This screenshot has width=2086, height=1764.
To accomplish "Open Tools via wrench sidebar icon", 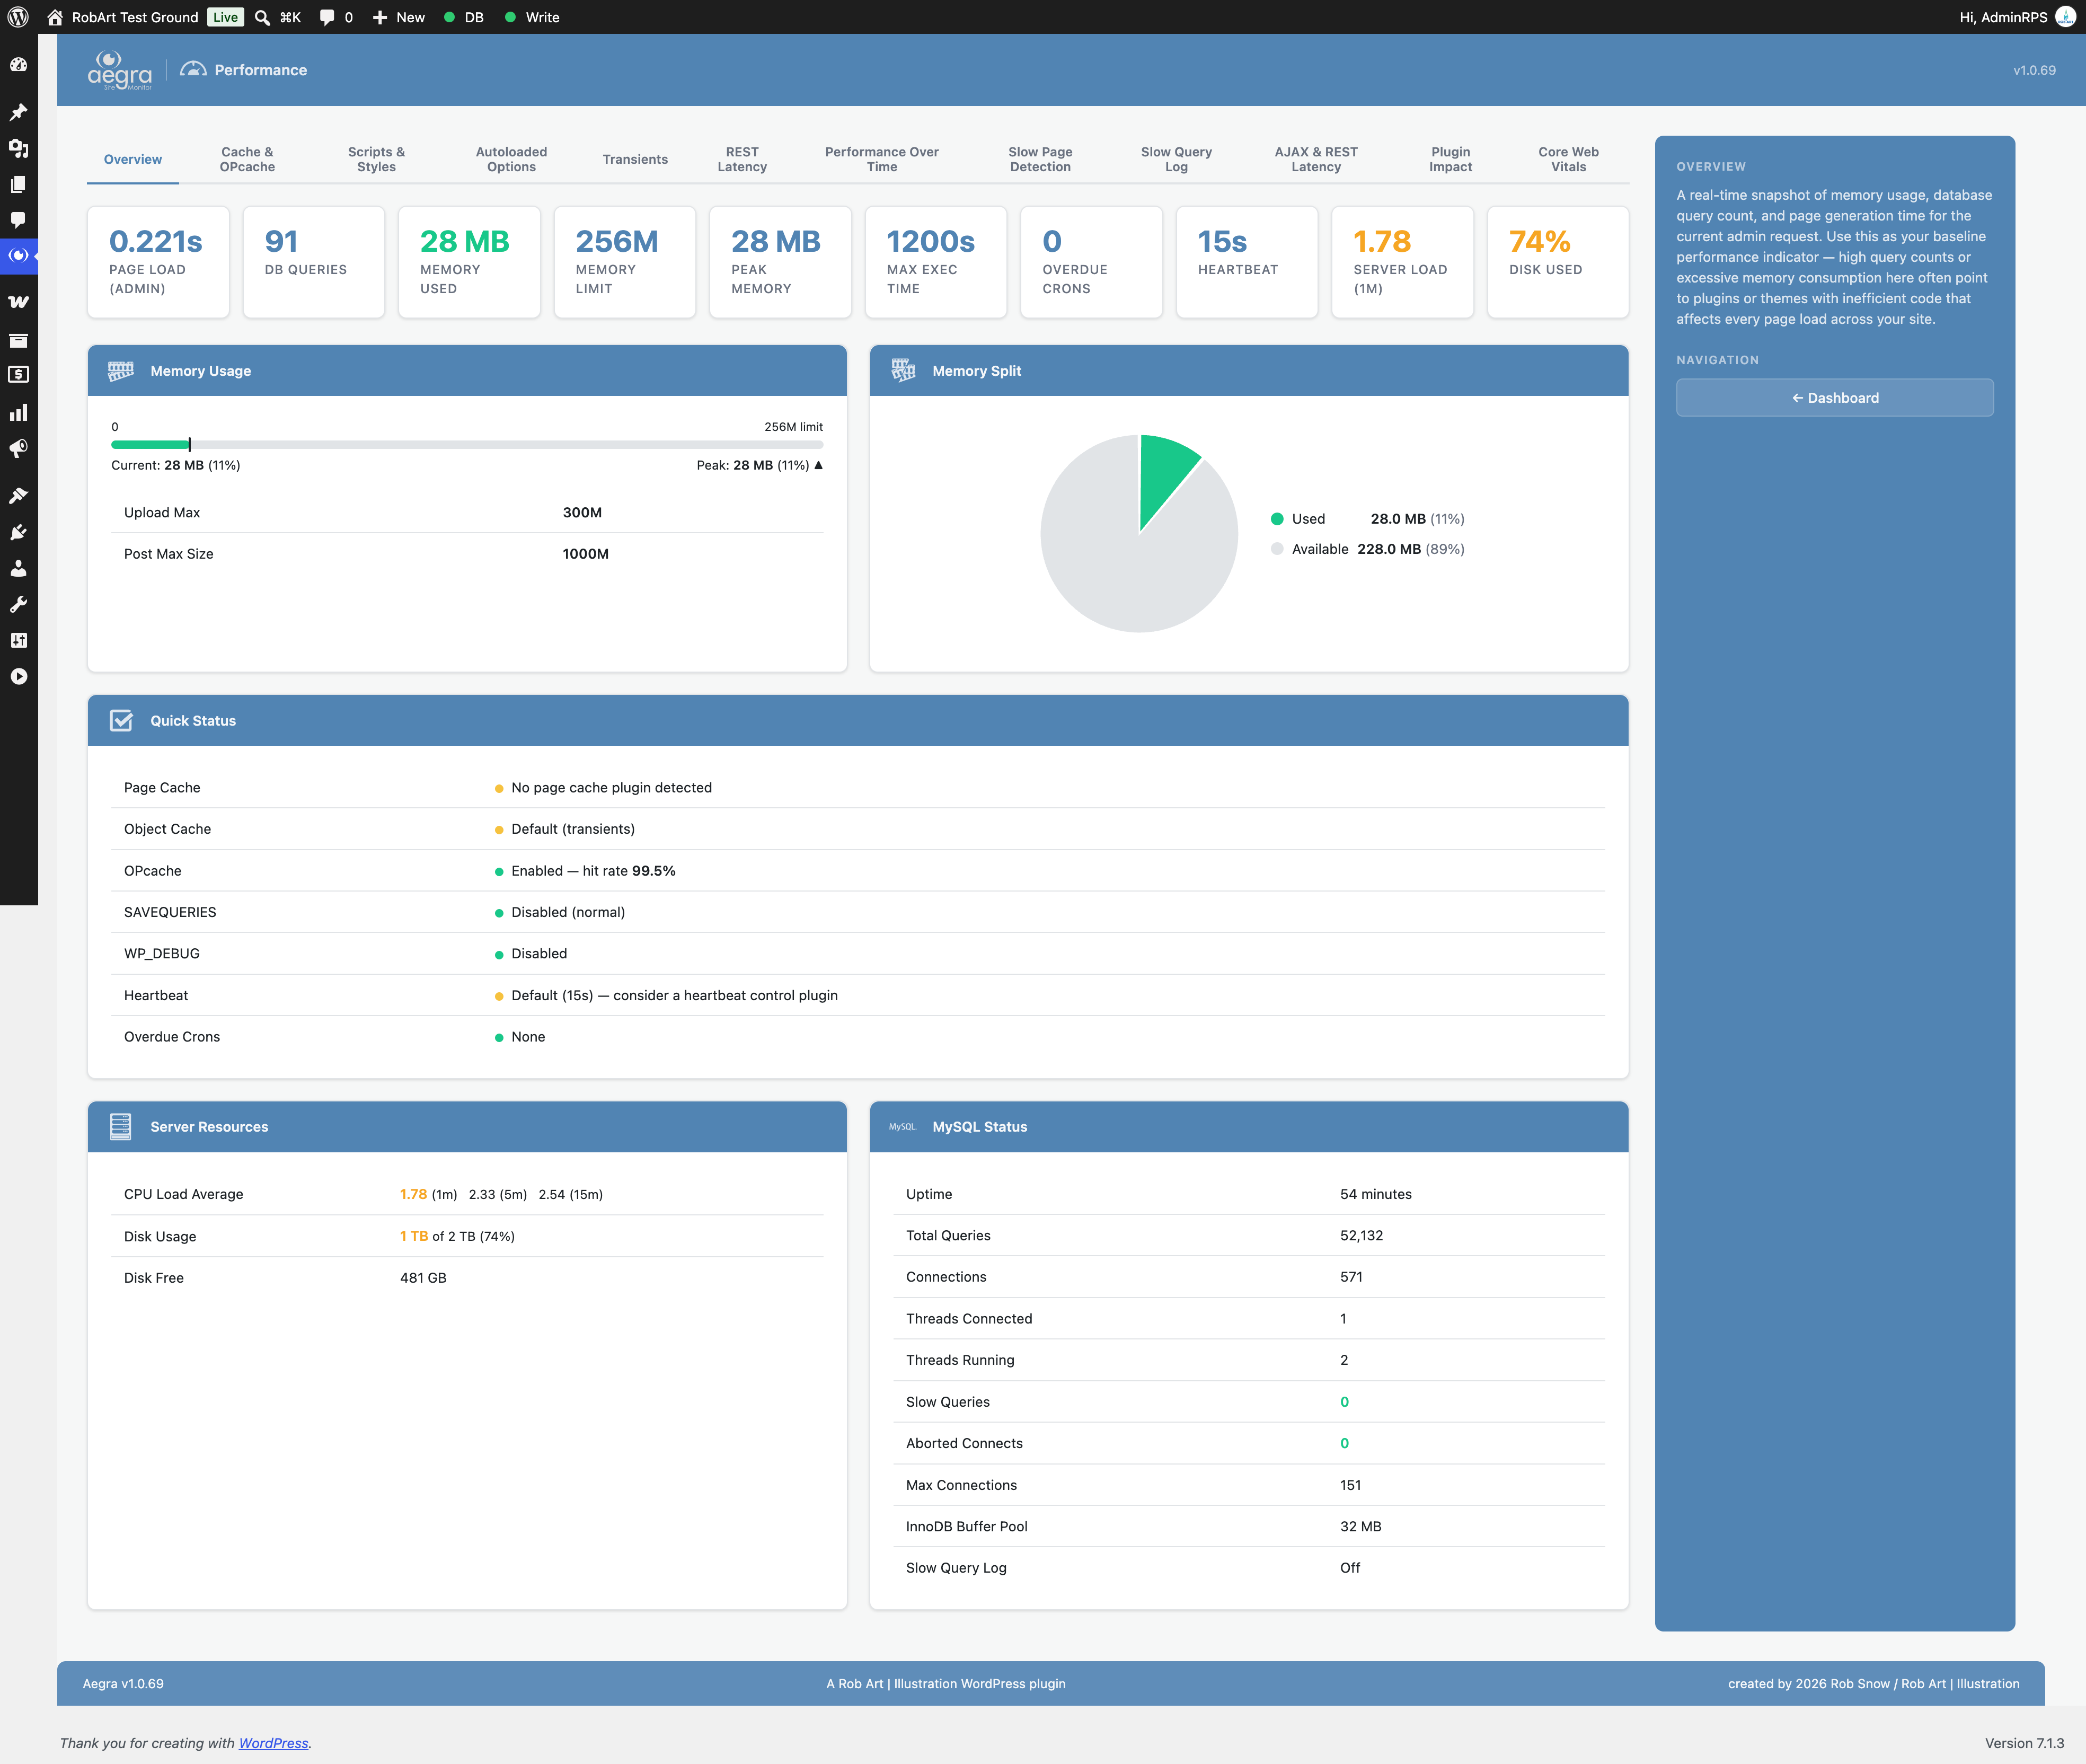I will tap(18, 604).
